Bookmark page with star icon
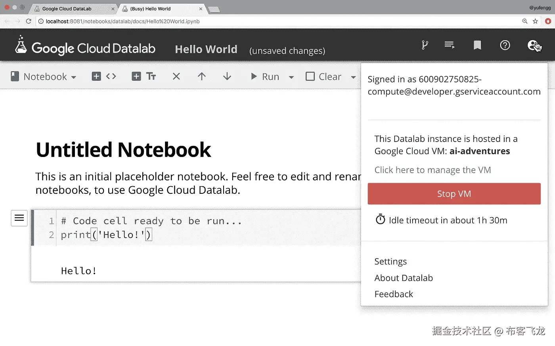This screenshot has height=346, width=555. click(536, 21)
